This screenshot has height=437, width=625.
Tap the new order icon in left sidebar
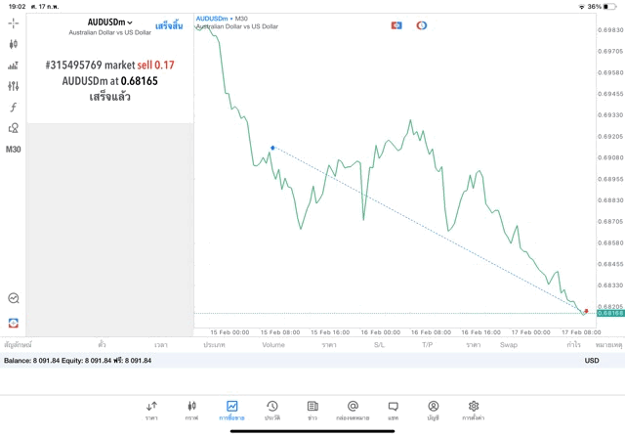coord(13,323)
